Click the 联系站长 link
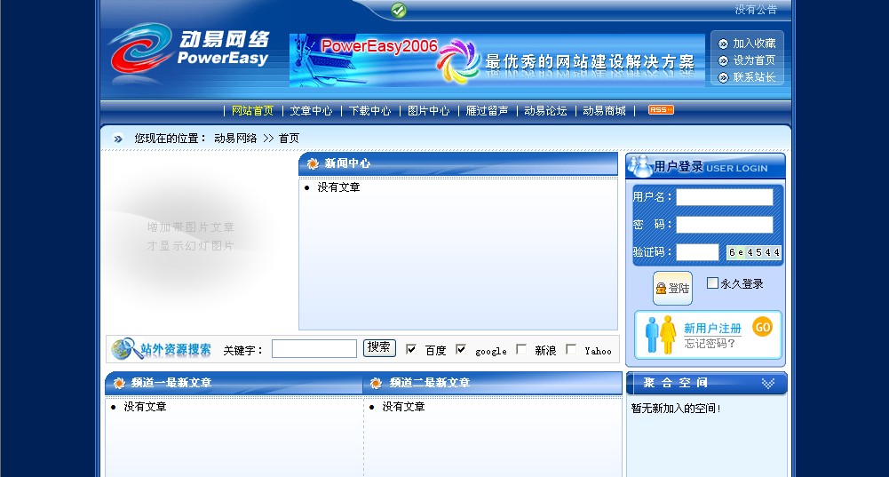The image size is (889, 477). (x=754, y=77)
